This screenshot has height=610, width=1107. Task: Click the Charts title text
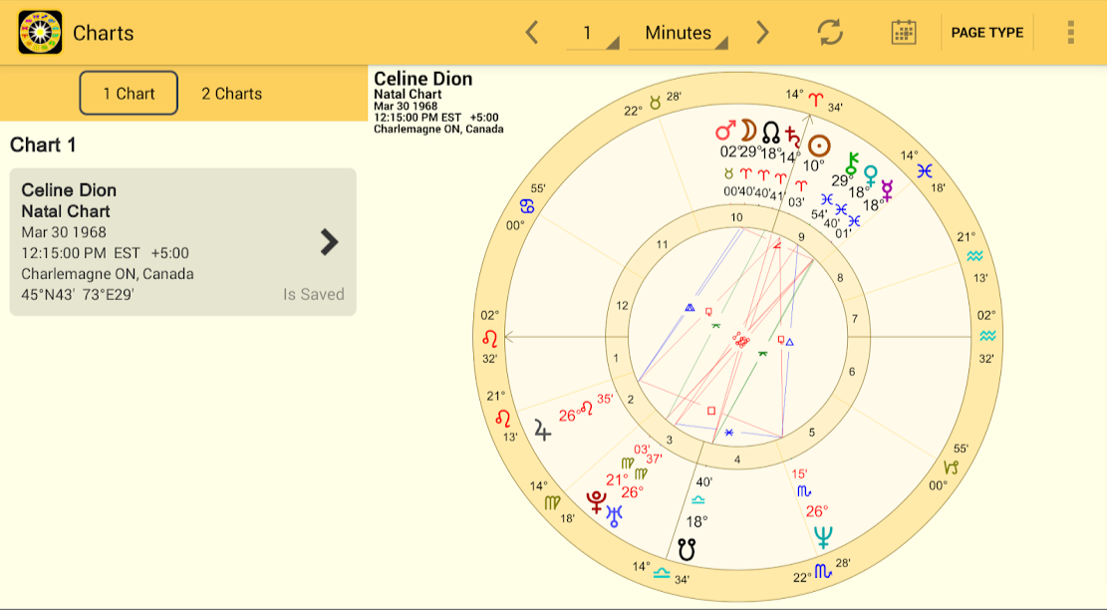click(x=103, y=33)
